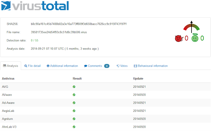
Task: Click the AVG antivirus row name
Action: (x=5, y=87)
